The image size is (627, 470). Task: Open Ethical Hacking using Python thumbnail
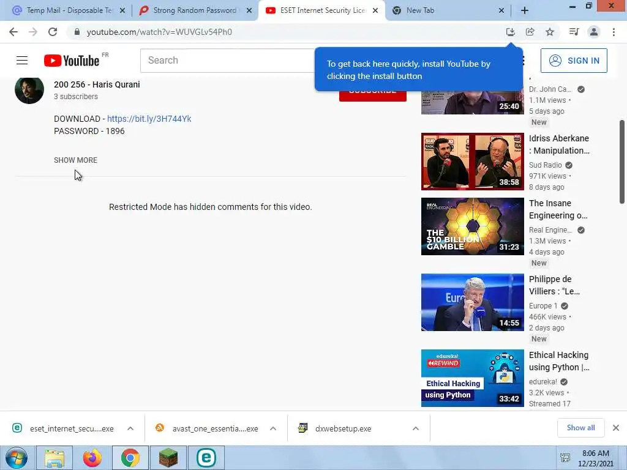click(472, 378)
